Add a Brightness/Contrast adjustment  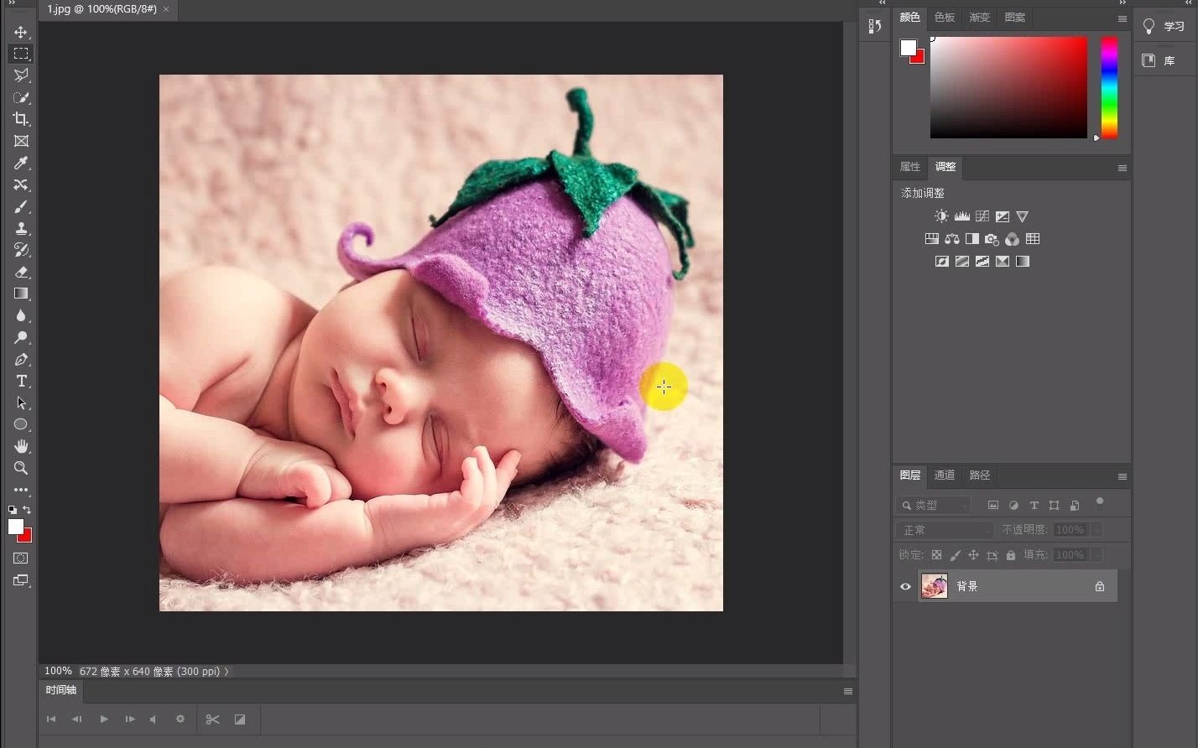pos(941,216)
